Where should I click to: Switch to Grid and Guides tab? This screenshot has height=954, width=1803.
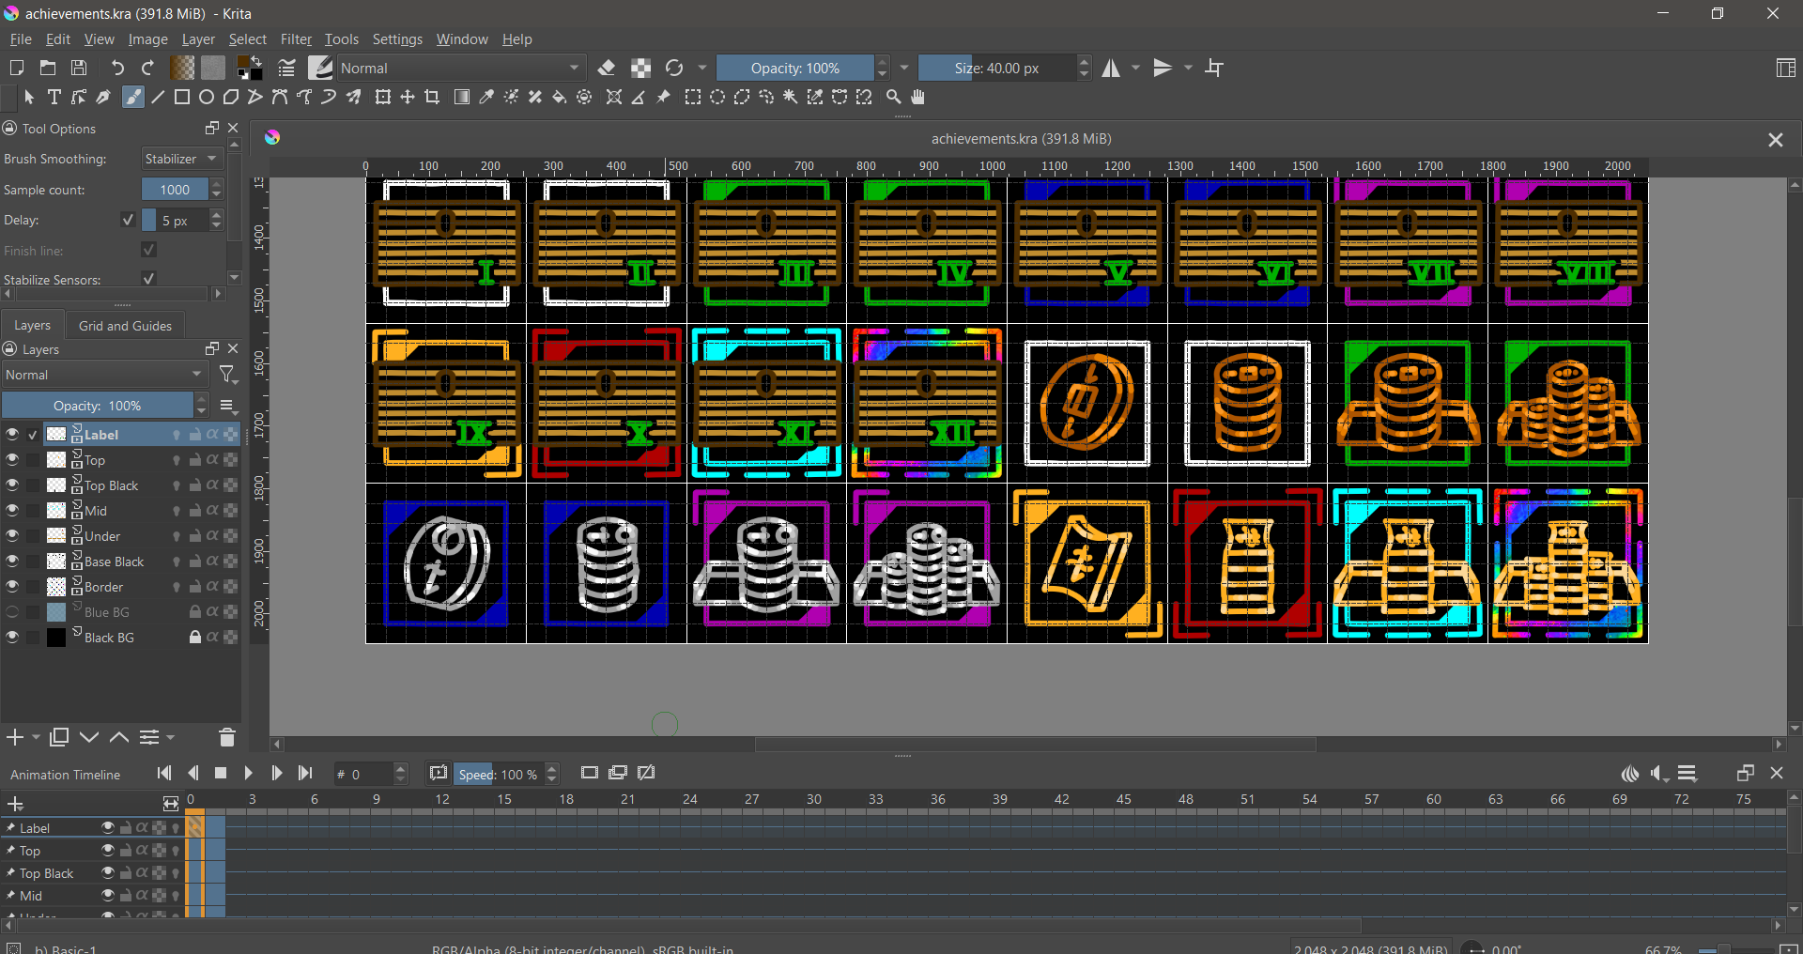coord(125,326)
